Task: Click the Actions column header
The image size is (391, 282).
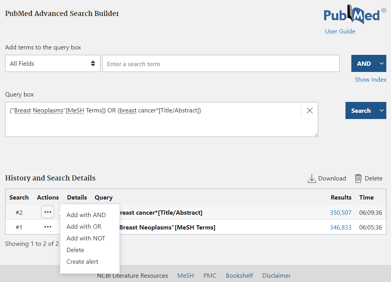Action: click(x=48, y=198)
